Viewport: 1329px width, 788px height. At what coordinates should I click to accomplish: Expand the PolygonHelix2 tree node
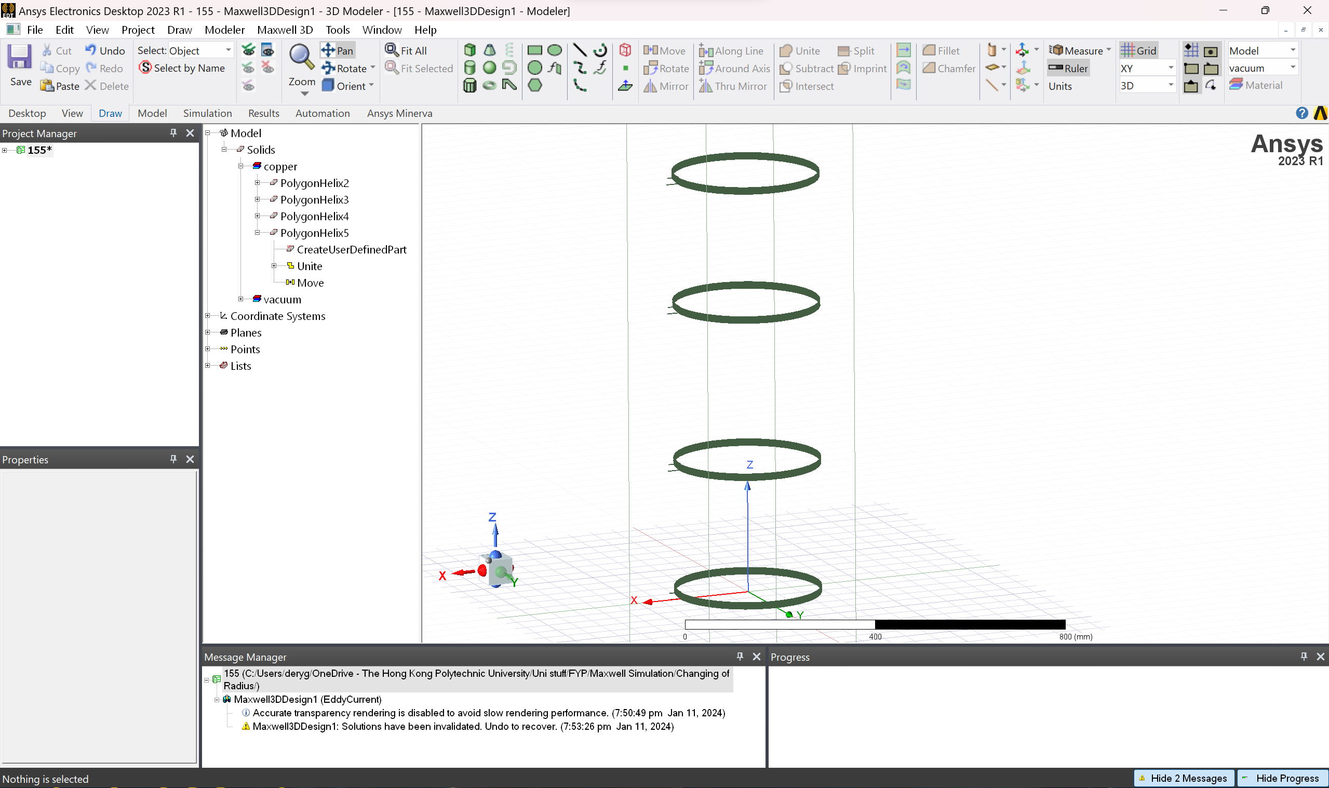pyautogui.click(x=258, y=183)
